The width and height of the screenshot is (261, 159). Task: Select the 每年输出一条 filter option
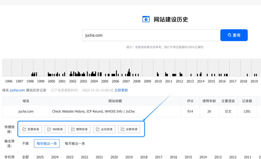(x=47, y=144)
